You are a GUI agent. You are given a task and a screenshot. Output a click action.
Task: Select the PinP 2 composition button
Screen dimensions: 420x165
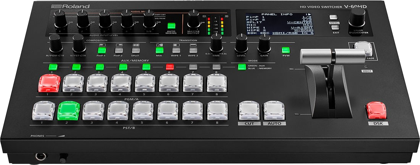tap(119, 50)
